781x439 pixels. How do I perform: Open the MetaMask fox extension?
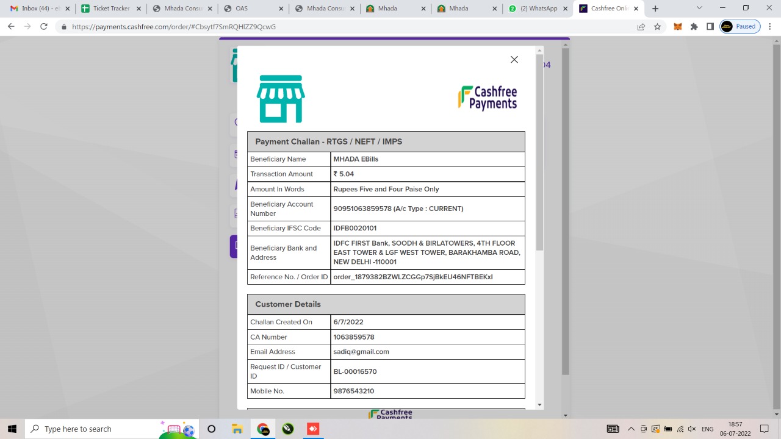[x=678, y=27]
